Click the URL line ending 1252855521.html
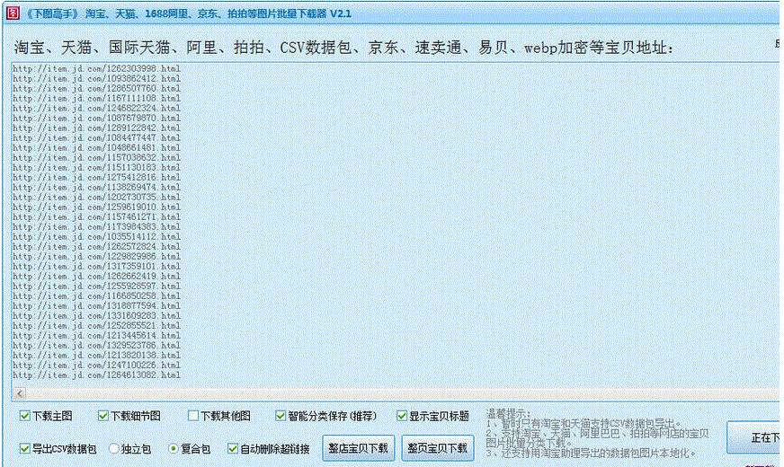Screen dimensions: 784x467 tap(96, 326)
